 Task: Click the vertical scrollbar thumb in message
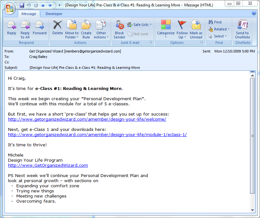[x=252, y=136]
